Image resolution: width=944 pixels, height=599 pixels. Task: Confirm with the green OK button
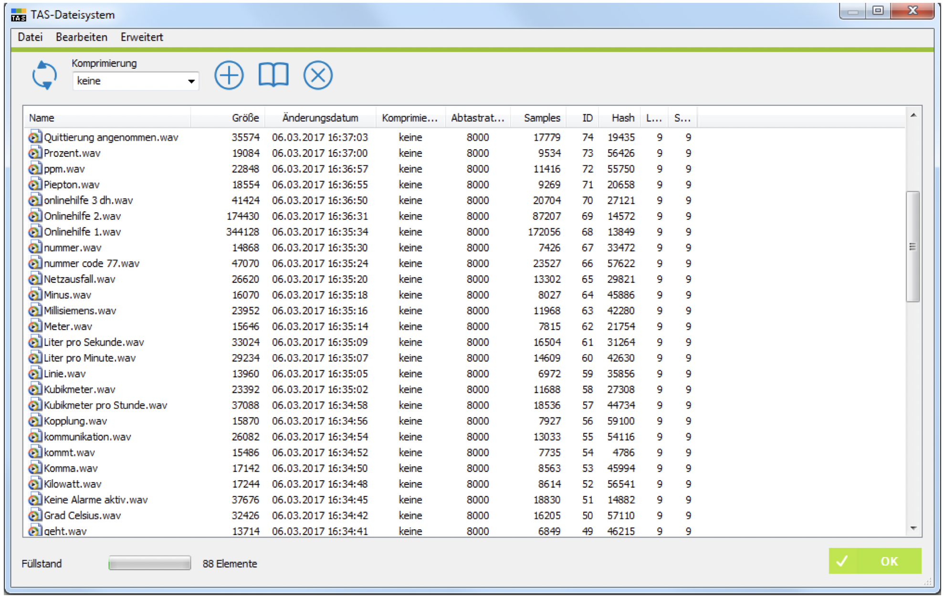tap(875, 561)
